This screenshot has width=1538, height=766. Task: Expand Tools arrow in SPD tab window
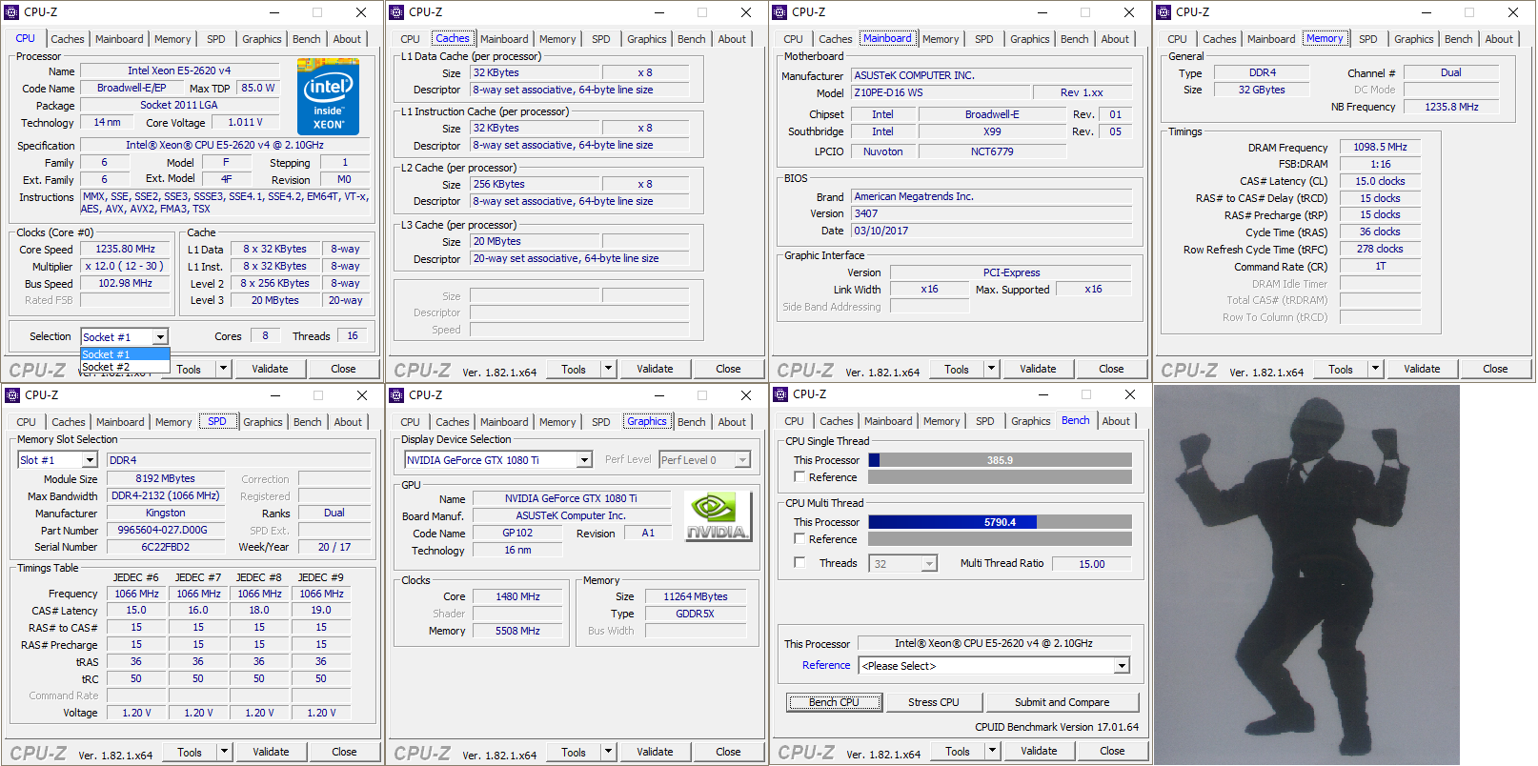pyautogui.click(x=224, y=752)
